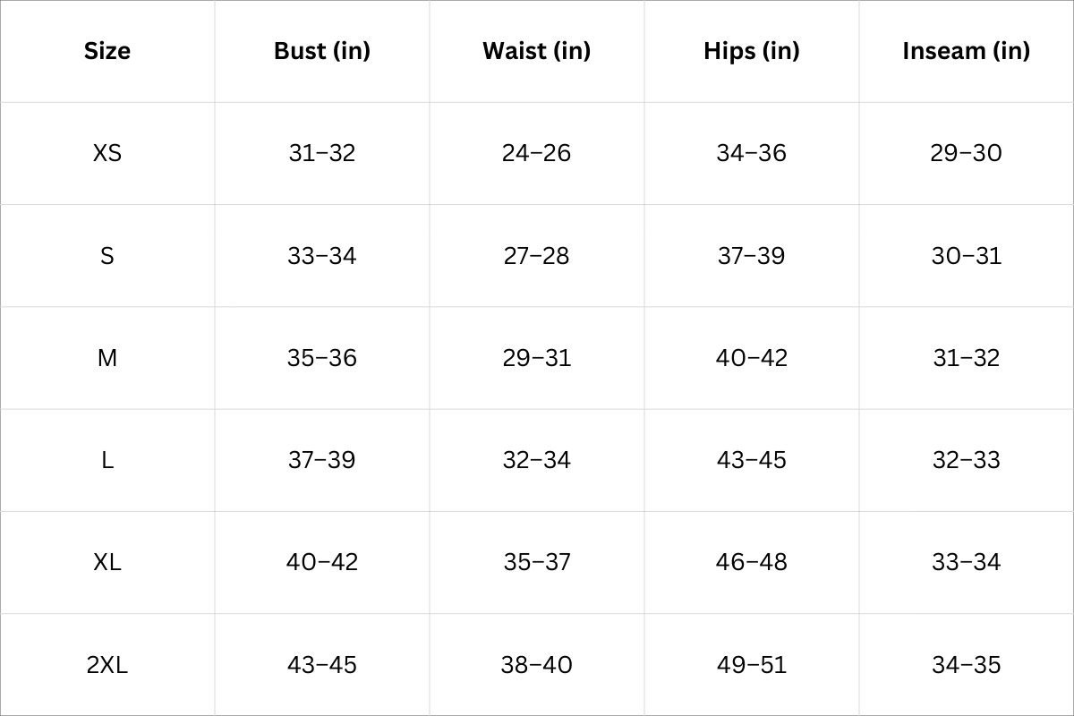Click hips measurement 37–39 cell
The height and width of the screenshot is (716, 1074).
click(x=752, y=256)
